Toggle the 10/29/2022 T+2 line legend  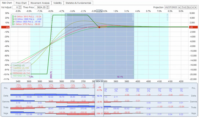pos(21,73)
